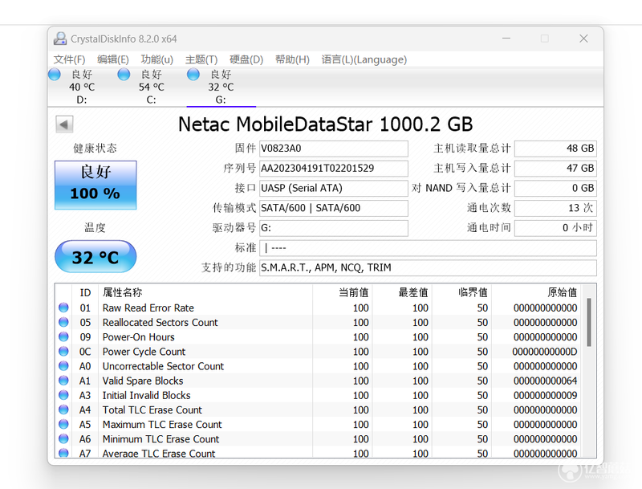Click the status orb for Raw Read Error Rate
Screen dimensions: 642x489
[63, 308]
